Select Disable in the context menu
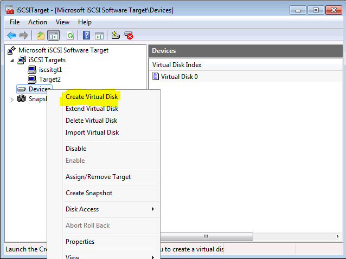 pyautogui.click(x=76, y=149)
